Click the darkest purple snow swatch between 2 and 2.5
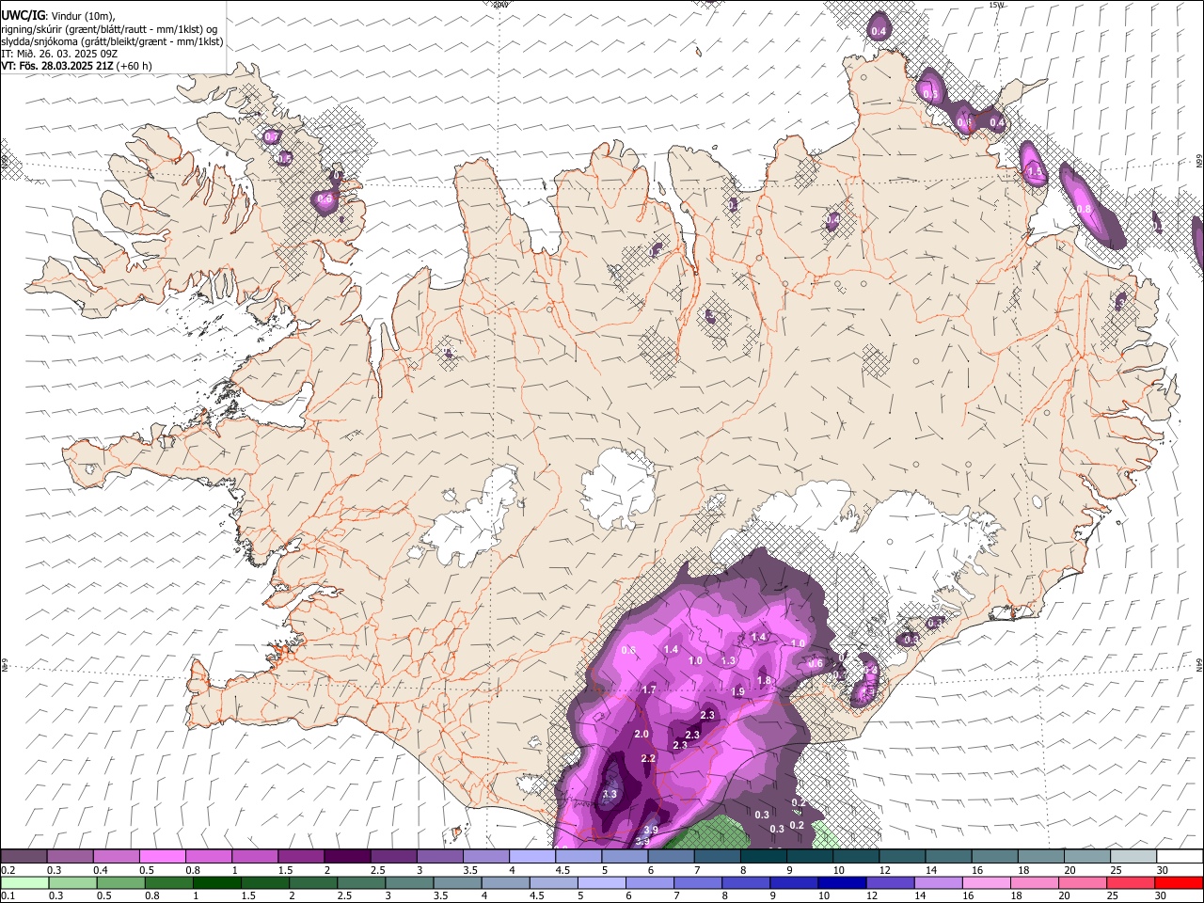1204x903 pixels. [x=347, y=857]
